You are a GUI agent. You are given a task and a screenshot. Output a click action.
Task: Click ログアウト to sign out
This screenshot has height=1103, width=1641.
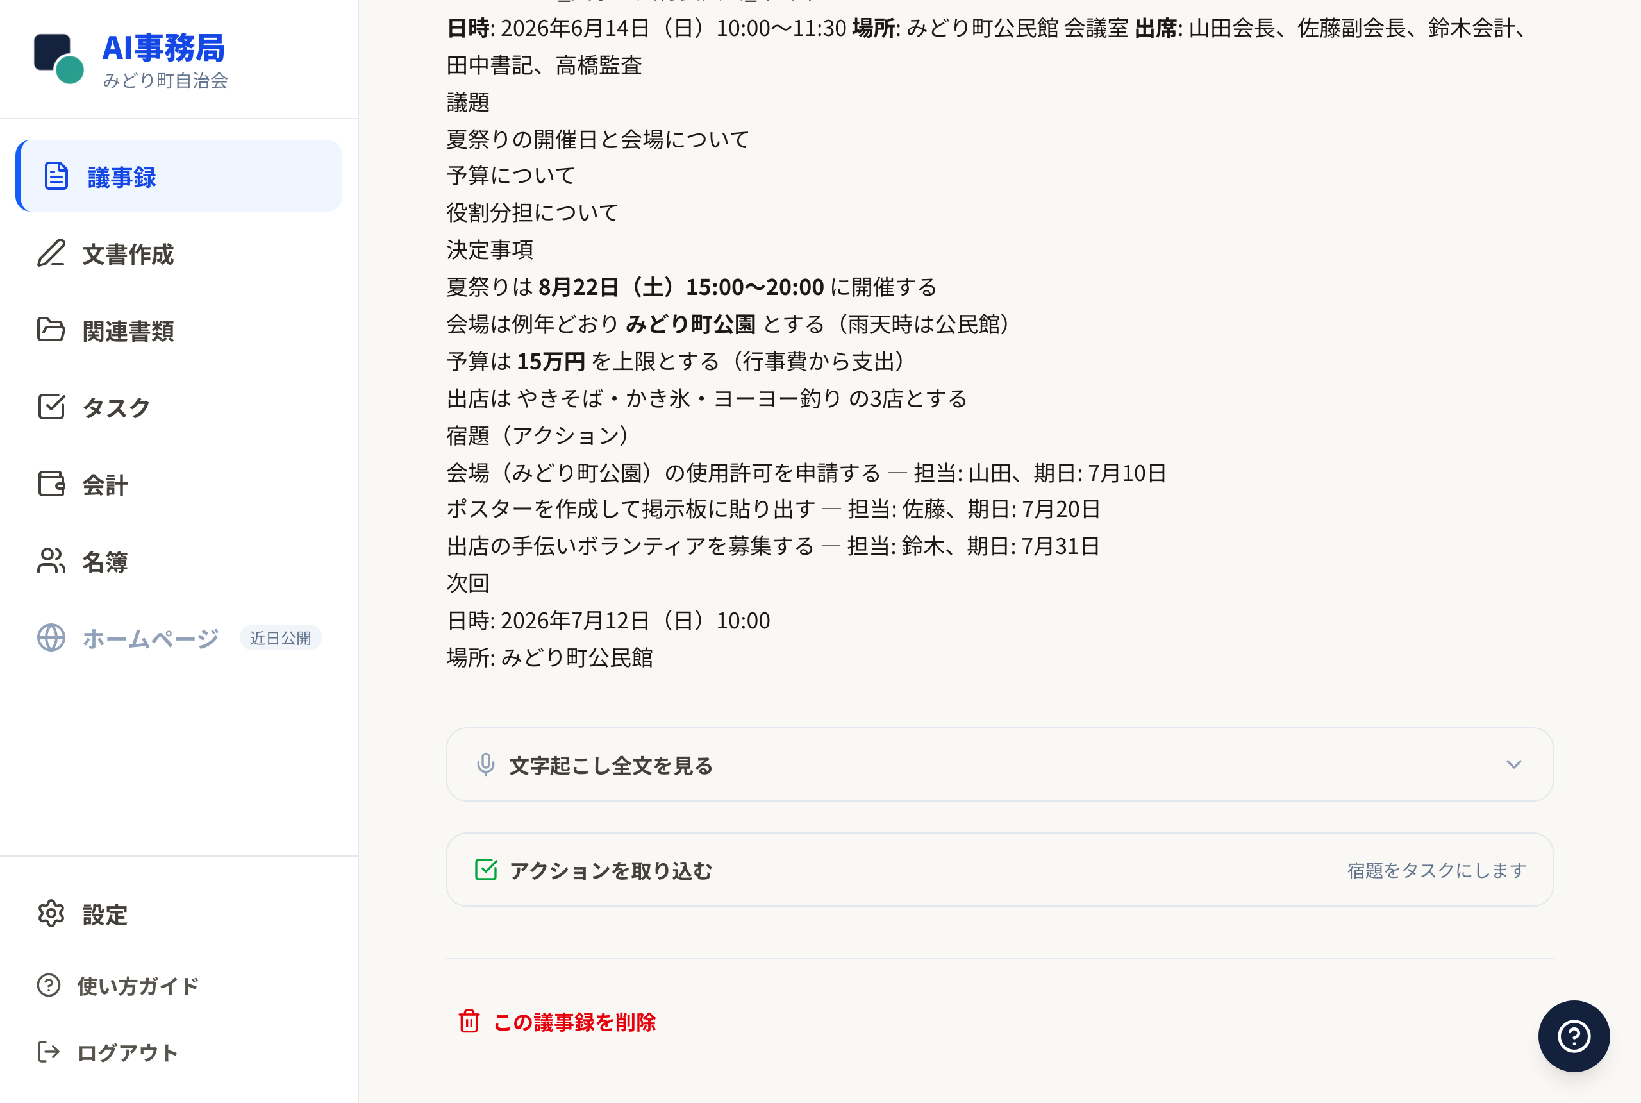coord(179,1052)
